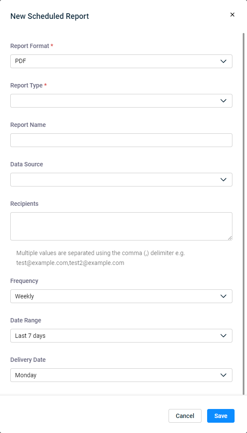Open the Monday delivery date selector
The height and width of the screenshot is (433, 247).
(x=121, y=375)
